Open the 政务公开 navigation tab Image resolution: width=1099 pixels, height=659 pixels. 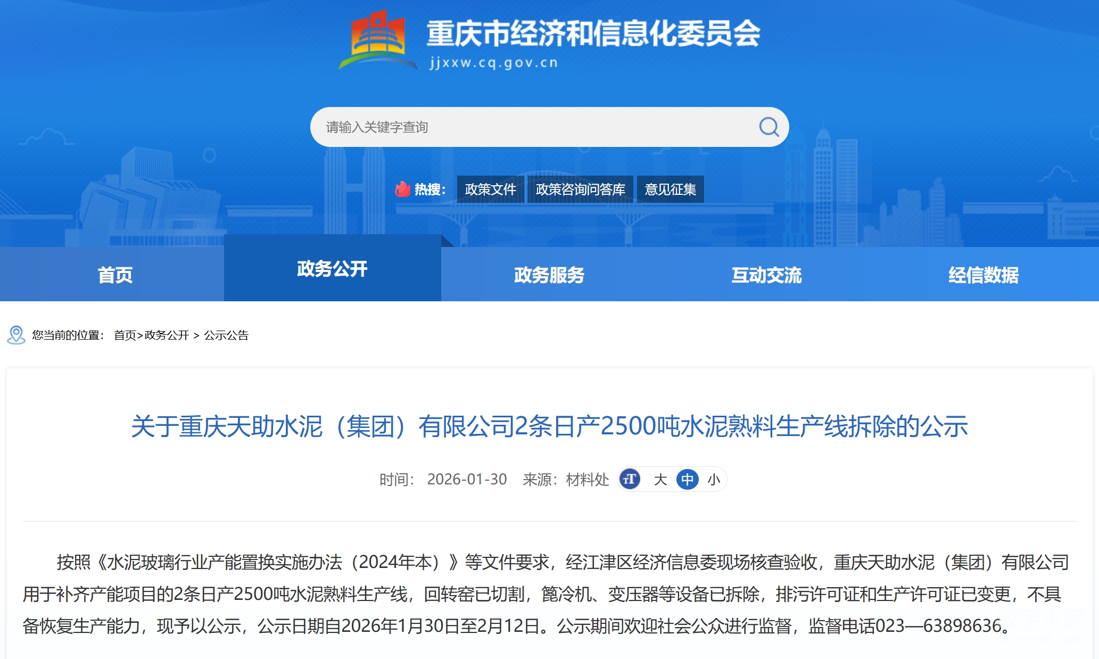pyautogui.click(x=332, y=269)
